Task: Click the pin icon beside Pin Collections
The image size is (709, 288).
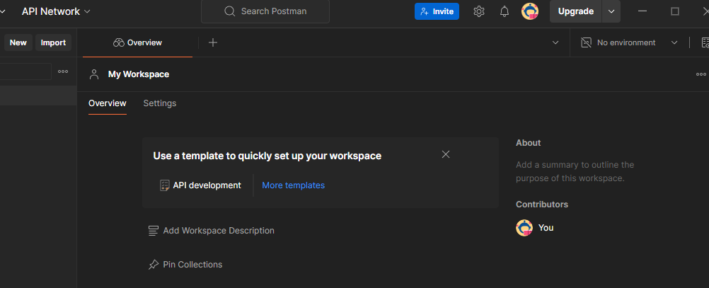Action: (154, 265)
